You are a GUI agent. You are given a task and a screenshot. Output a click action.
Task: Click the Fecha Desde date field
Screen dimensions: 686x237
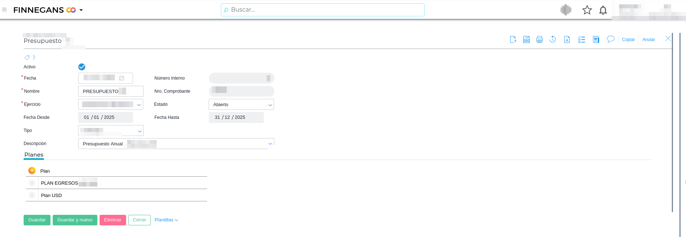pos(105,117)
